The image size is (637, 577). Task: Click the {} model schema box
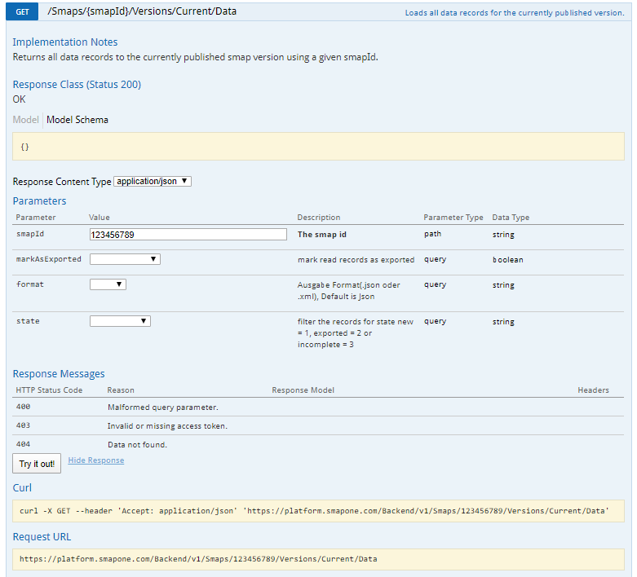tap(318, 146)
